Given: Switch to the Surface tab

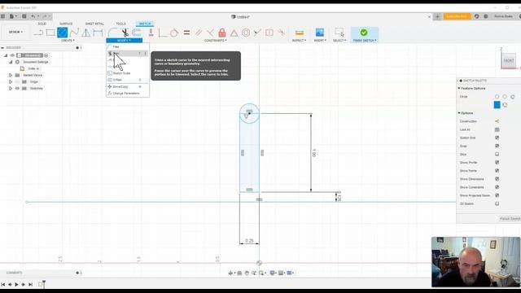Looking at the screenshot, I should 66,24.
